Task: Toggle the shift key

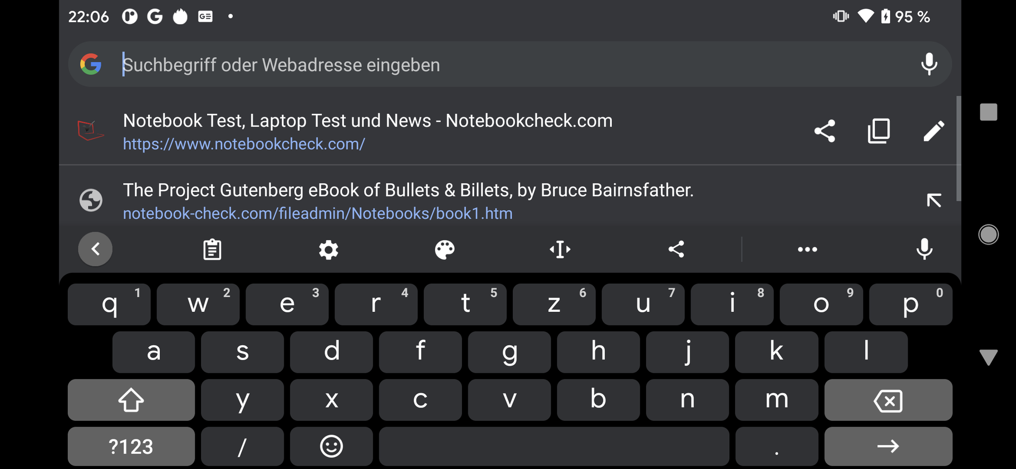Action: pos(131,400)
